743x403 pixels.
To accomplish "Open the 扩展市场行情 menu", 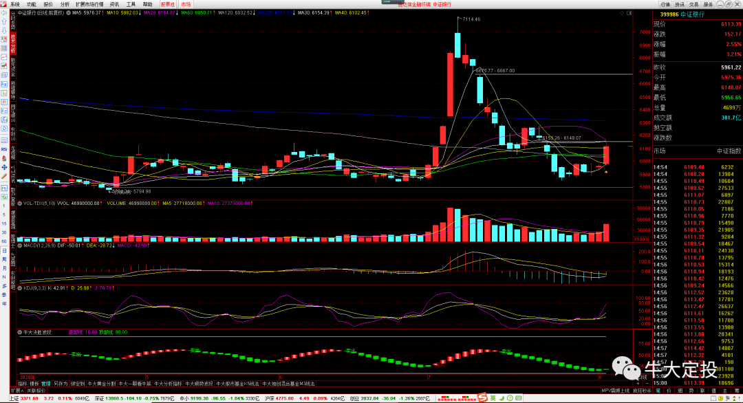I will [x=89, y=4].
